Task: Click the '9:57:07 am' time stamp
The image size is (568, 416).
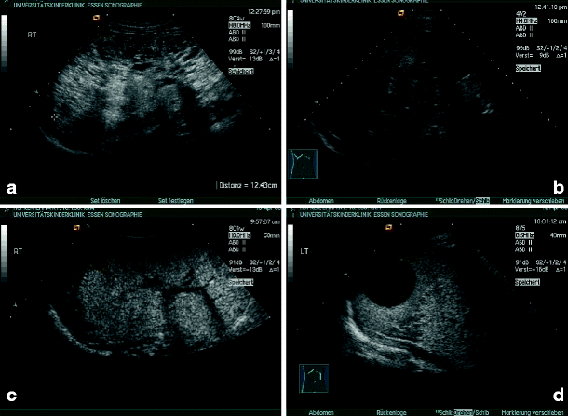Action: 265,221
